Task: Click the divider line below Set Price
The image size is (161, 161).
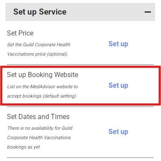Action: pyautogui.click(x=80, y=65)
